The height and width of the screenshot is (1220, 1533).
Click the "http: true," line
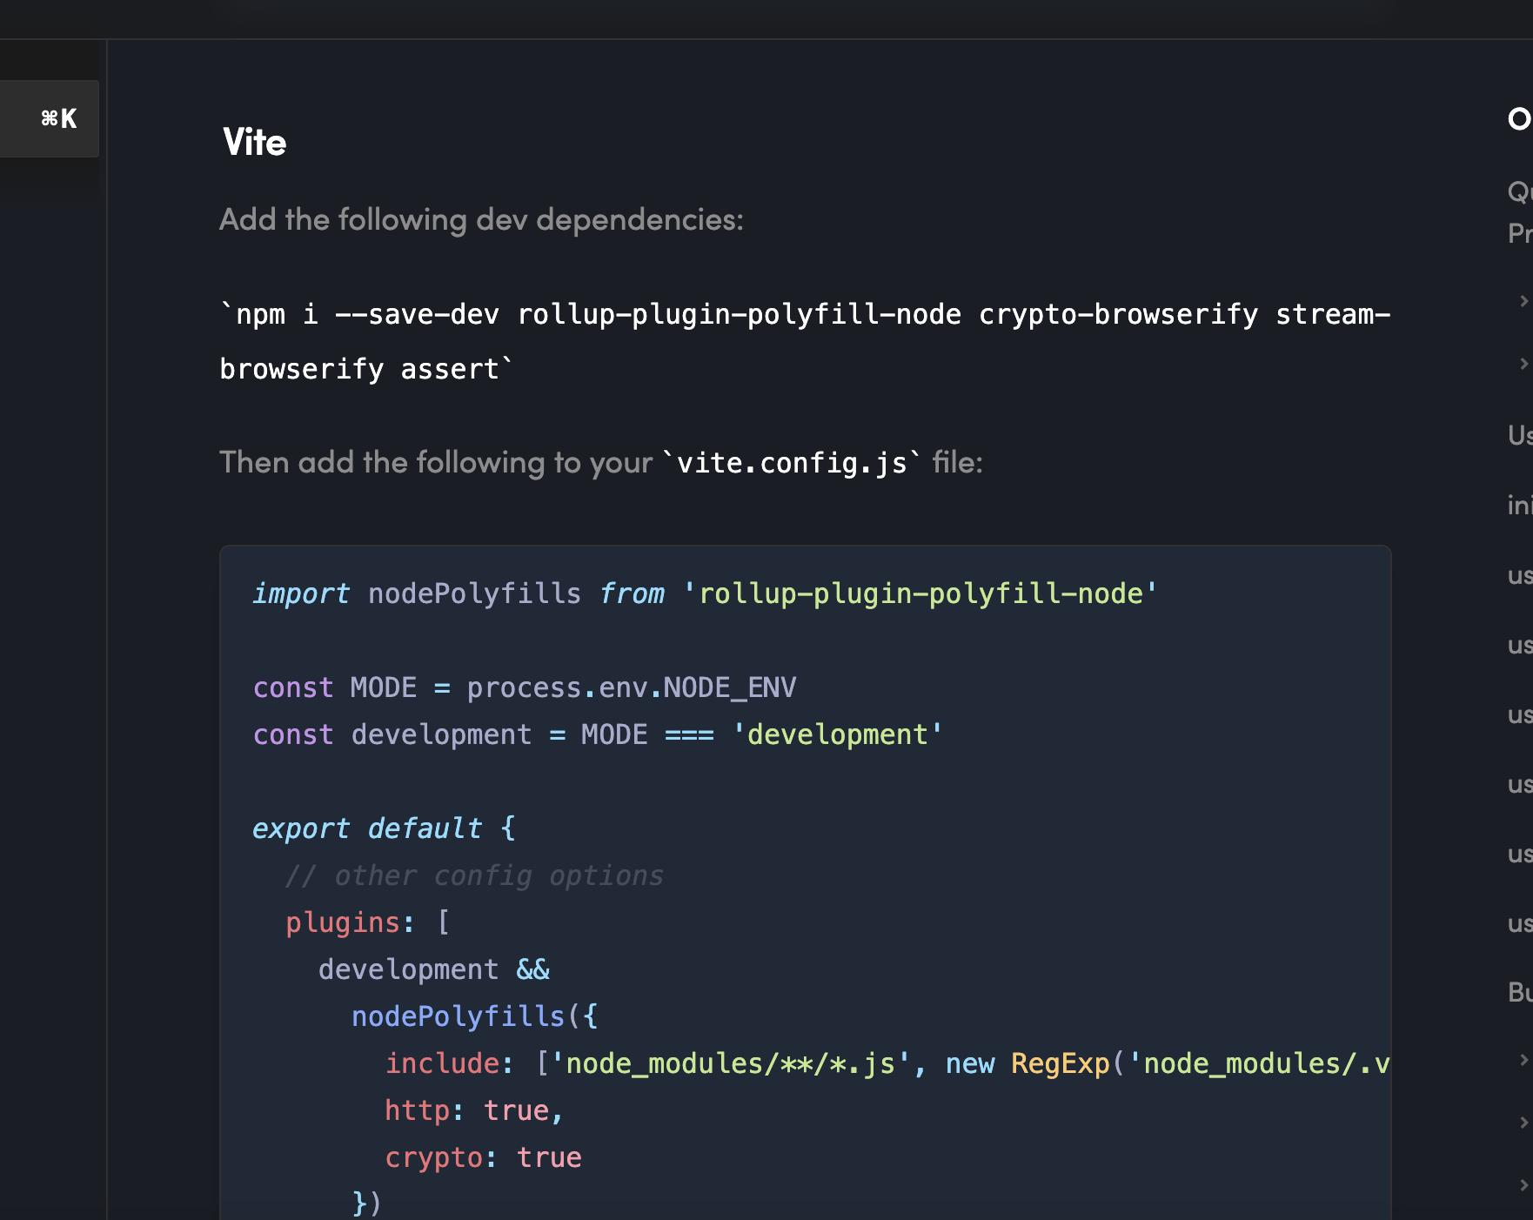click(474, 1110)
